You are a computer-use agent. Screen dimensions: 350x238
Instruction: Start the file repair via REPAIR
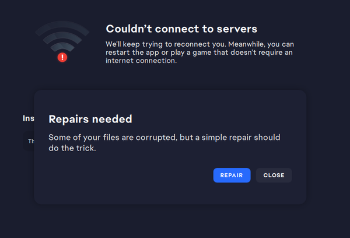click(232, 175)
